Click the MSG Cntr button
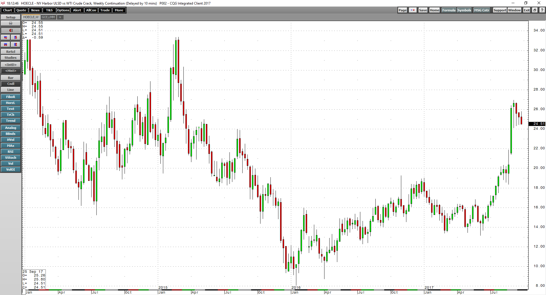The width and height of the screenshot is (546, 295). 482,10
